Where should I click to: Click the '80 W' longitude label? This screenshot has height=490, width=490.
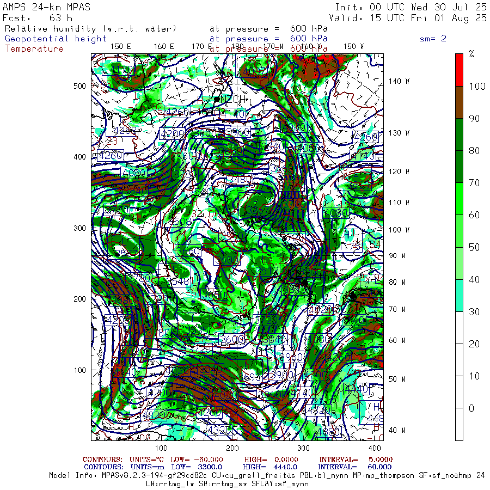(397, 282)
